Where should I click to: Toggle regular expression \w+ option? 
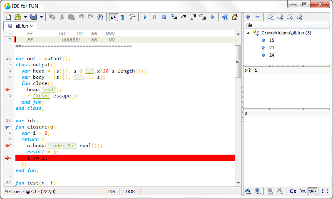(313, 191)
